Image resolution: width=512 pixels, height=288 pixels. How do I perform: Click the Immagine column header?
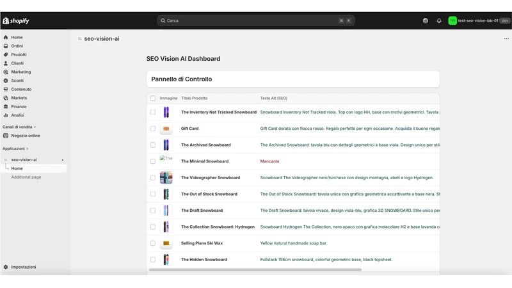[168, 99]
